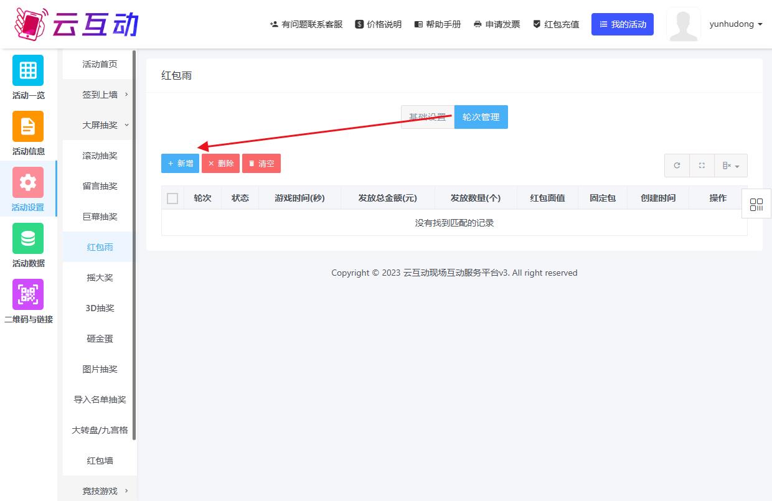Click the user avatar image at top right
772x501 pixels.
click(x=683, y=24)
